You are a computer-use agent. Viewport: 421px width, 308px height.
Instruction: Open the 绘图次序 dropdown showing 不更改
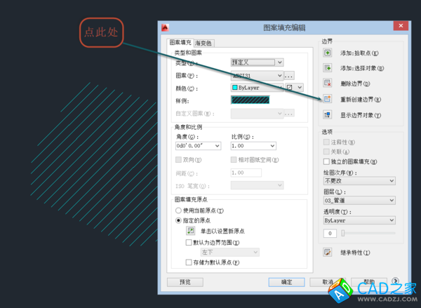pyautogui.click(x=360, y=180)
